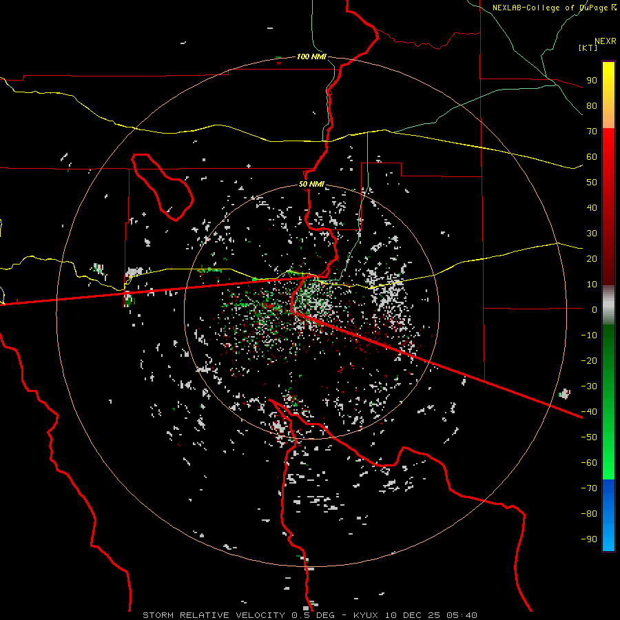Click the KT units label above color scale

[x=588, y=48]
